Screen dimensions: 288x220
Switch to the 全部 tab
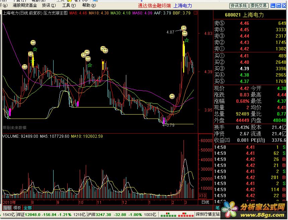27,208
